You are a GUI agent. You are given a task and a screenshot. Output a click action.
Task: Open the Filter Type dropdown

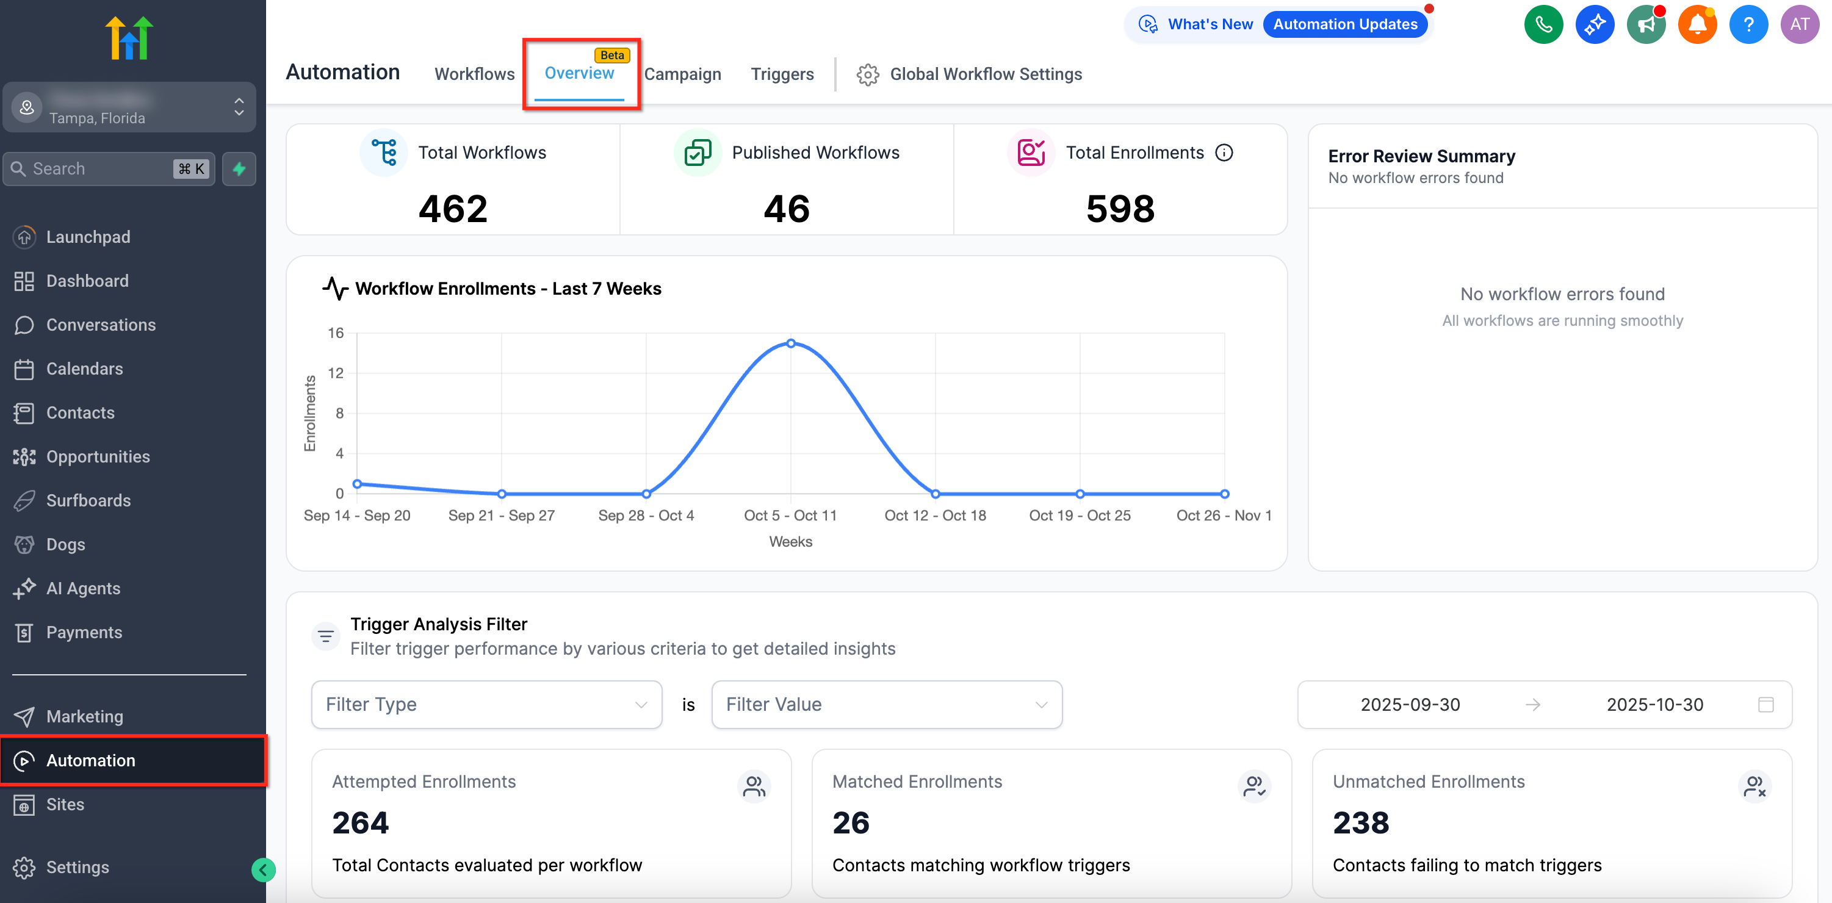point(486,704)
